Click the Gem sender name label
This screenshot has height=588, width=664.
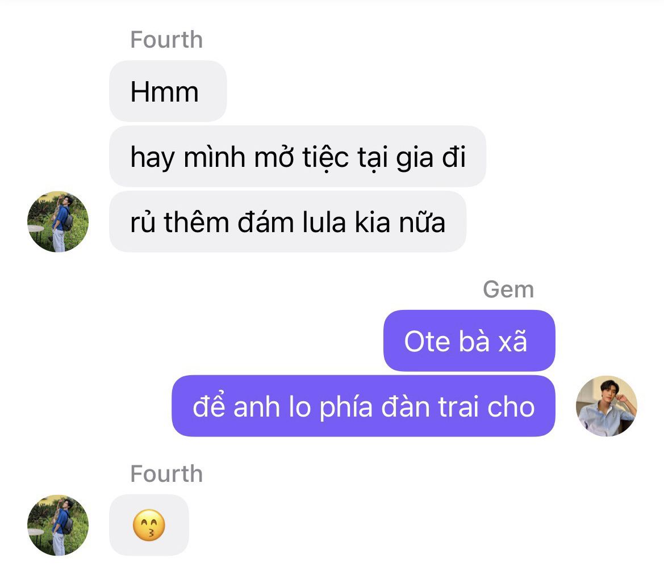pyautogui.click(x=508, y=290)
